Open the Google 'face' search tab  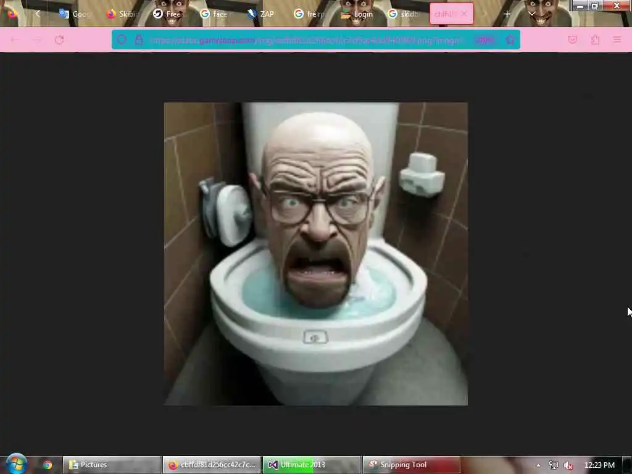coord(214,14)
